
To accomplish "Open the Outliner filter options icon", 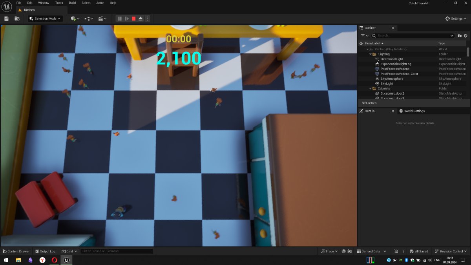I will (x=365, y=36).
